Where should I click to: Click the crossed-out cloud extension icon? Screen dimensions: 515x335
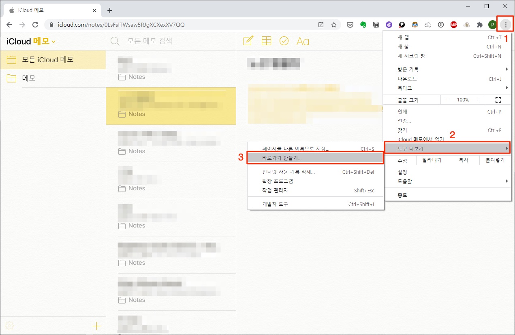coord(428,25)
